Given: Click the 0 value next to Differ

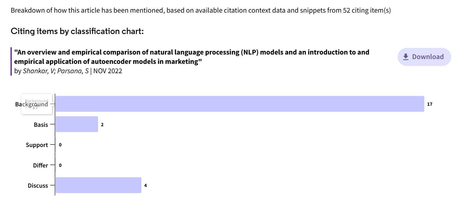Looking at the screenshot, I should [x=60, y=165].
